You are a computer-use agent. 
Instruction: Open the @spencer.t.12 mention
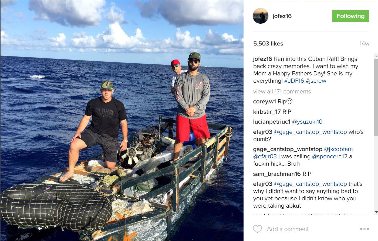(x=330, y=156)
